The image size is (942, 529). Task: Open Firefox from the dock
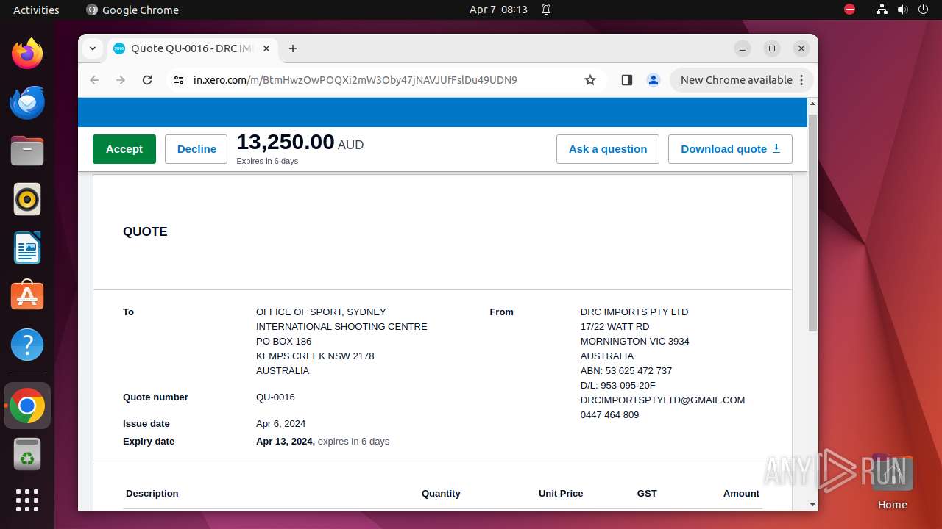[27, 54]
